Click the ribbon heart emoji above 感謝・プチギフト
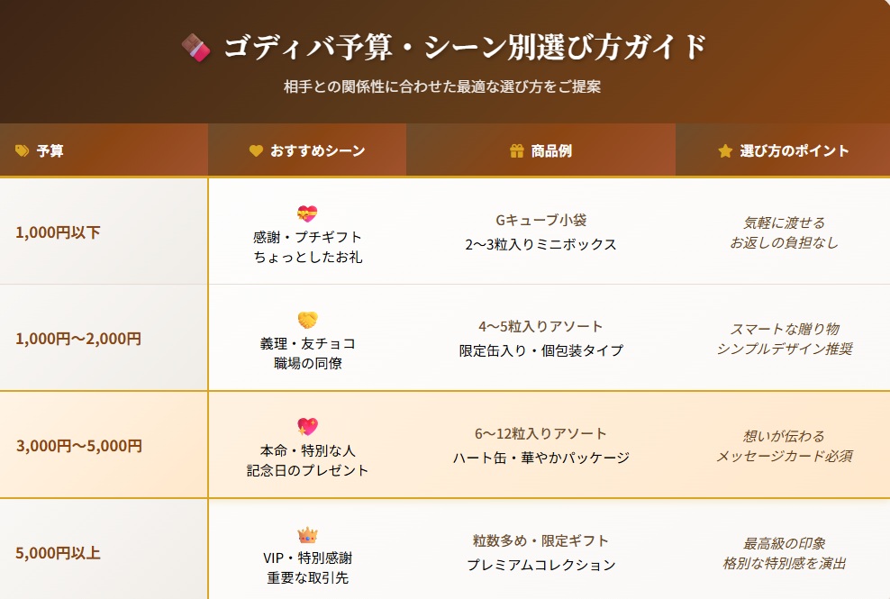The width and height of the screenshot is (890, 599). [x=307, y=214]
